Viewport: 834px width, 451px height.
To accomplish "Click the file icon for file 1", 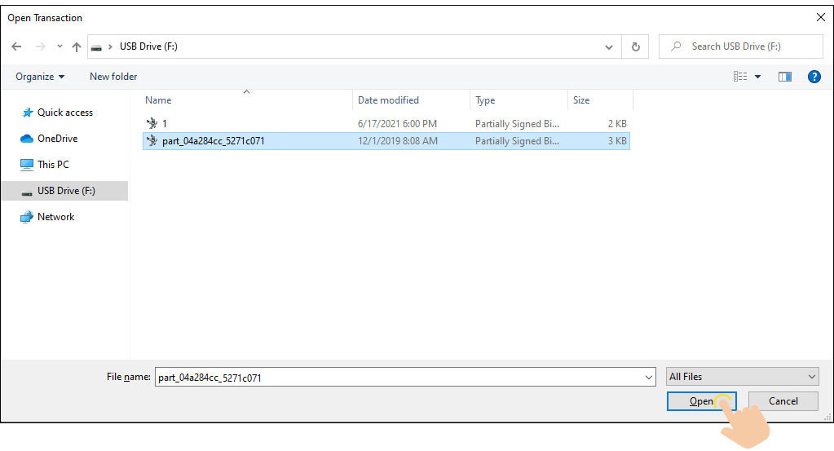I will (152, 124).
